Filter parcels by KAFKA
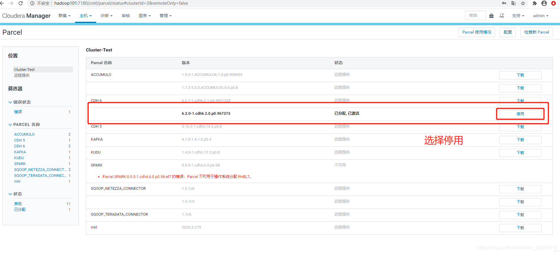Viewport: 560px width, 253px height. coord(20,152)
